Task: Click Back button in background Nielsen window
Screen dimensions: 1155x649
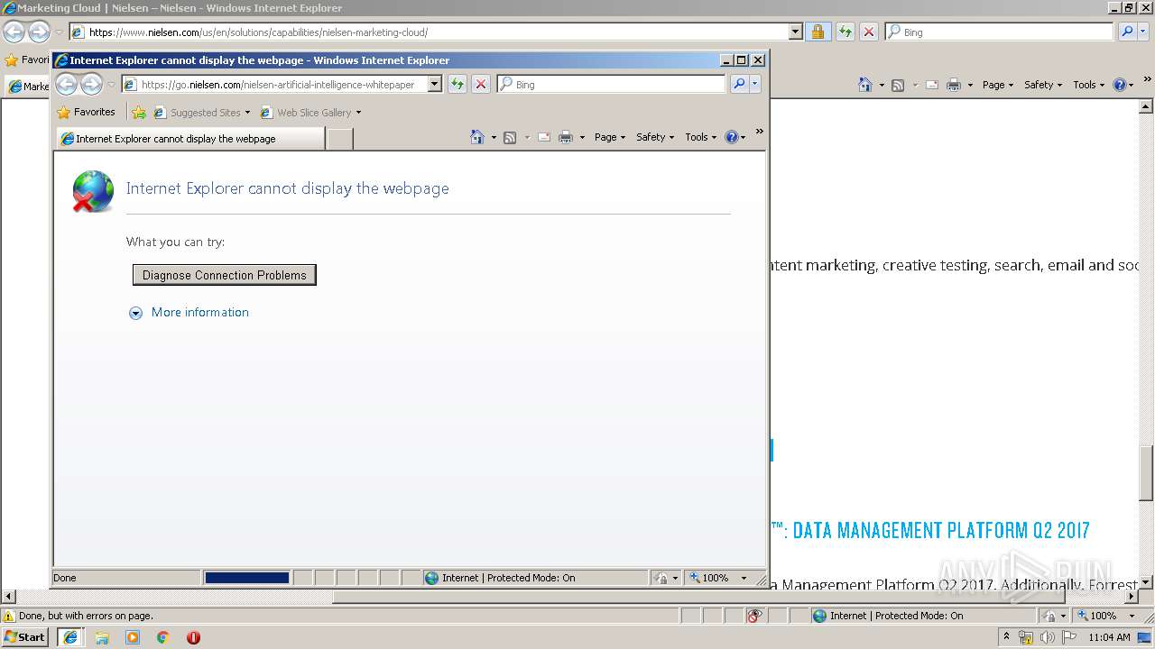Action: [x=14, y=32]
